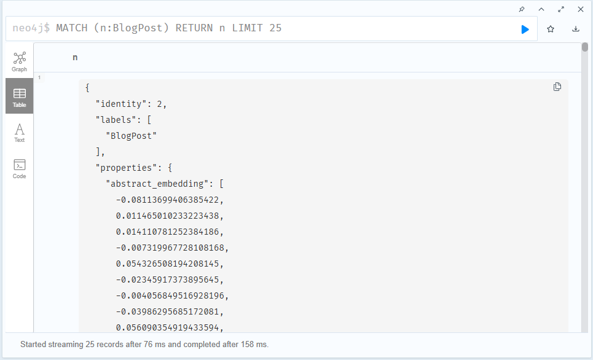
Task: Open the Text view
Action: [x=20, y=132]
